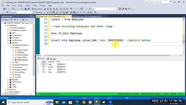Image resolution: width=186 pixels, height=105 pixels.
Task: Click the Execute button
Action: (x=38, y=12)
